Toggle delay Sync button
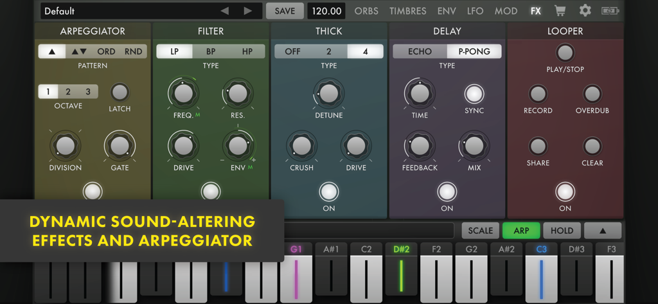Viewport: 658px width, 304px height. 474,94
